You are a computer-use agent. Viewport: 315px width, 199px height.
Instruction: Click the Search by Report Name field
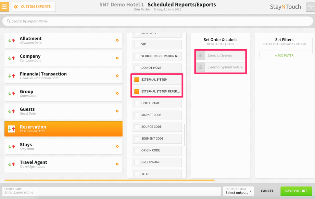158,21
